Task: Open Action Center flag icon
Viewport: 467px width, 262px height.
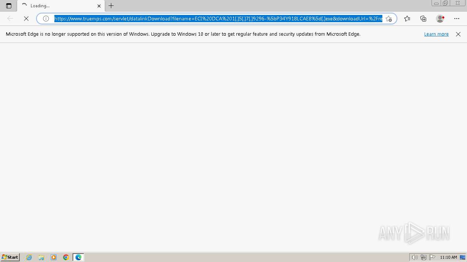Action: click(432, 257)
